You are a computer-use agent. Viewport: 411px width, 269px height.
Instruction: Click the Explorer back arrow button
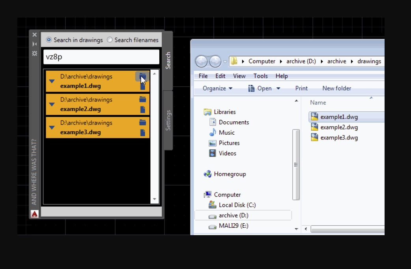[201, 61]
